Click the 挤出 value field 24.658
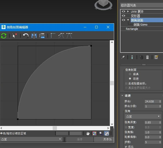163x148 pixels. click(x=152, y=101)
